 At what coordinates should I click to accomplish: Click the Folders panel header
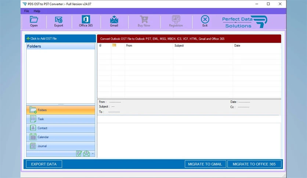(x=61, y=46)
